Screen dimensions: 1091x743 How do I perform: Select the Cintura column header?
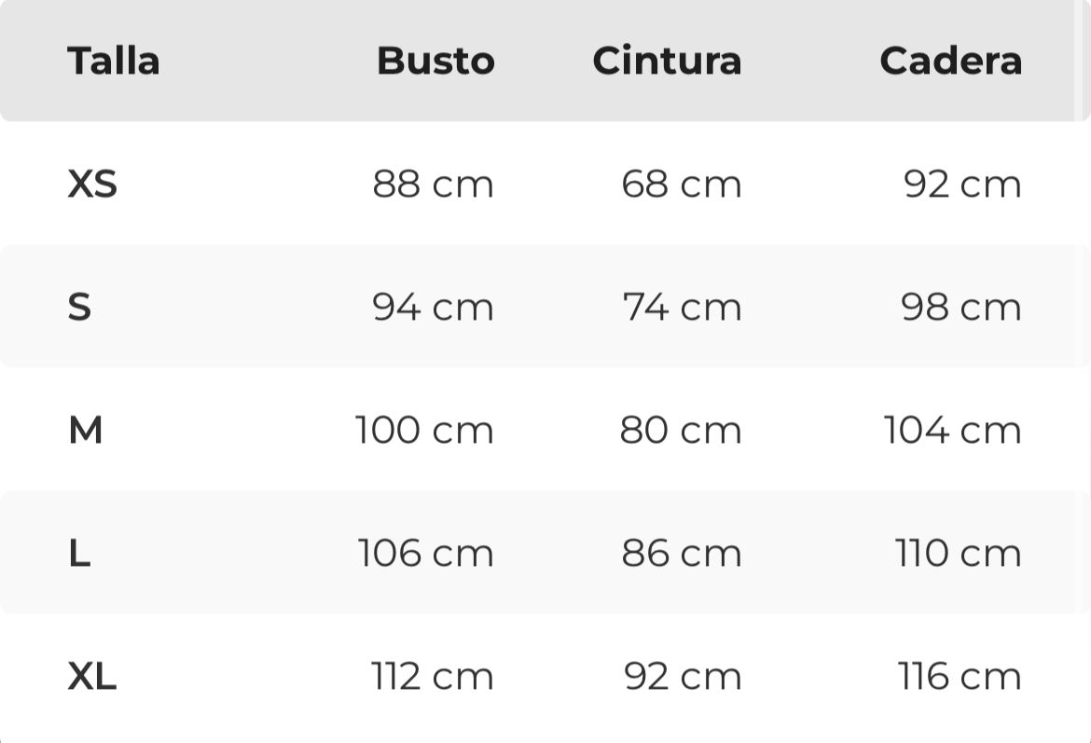point(667,61)
